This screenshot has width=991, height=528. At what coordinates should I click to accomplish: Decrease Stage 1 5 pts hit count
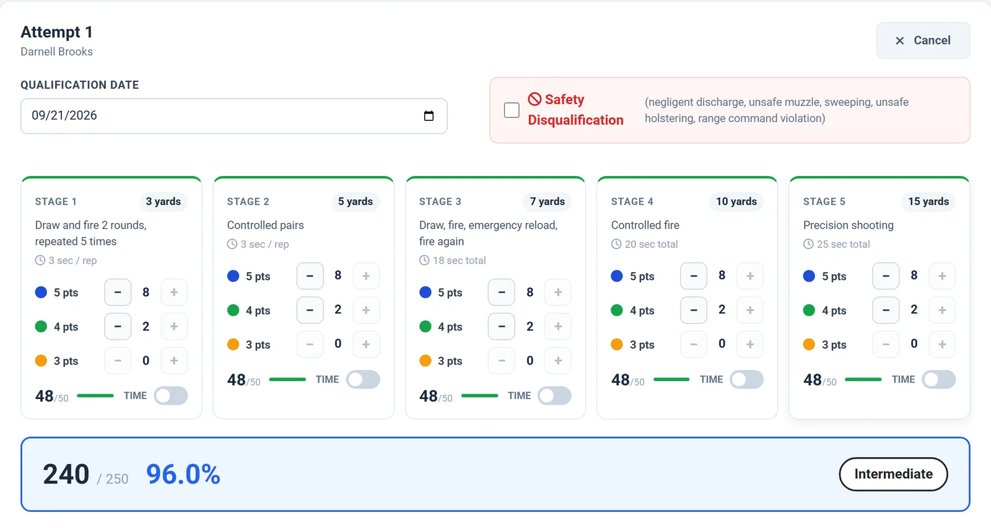(x=118, y=293)
